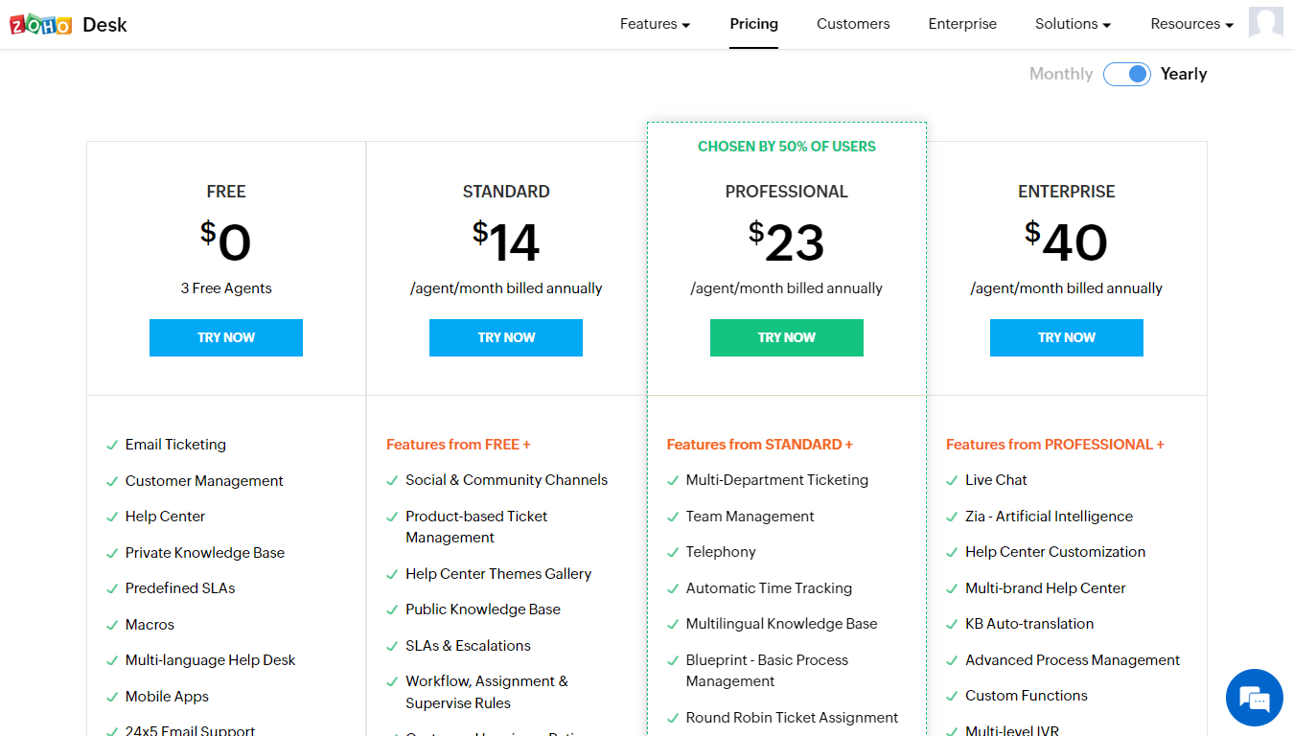Click the KB Auto-translation feature
The width and height of the screenshot is (1293, 736).
coord(1029,624)
